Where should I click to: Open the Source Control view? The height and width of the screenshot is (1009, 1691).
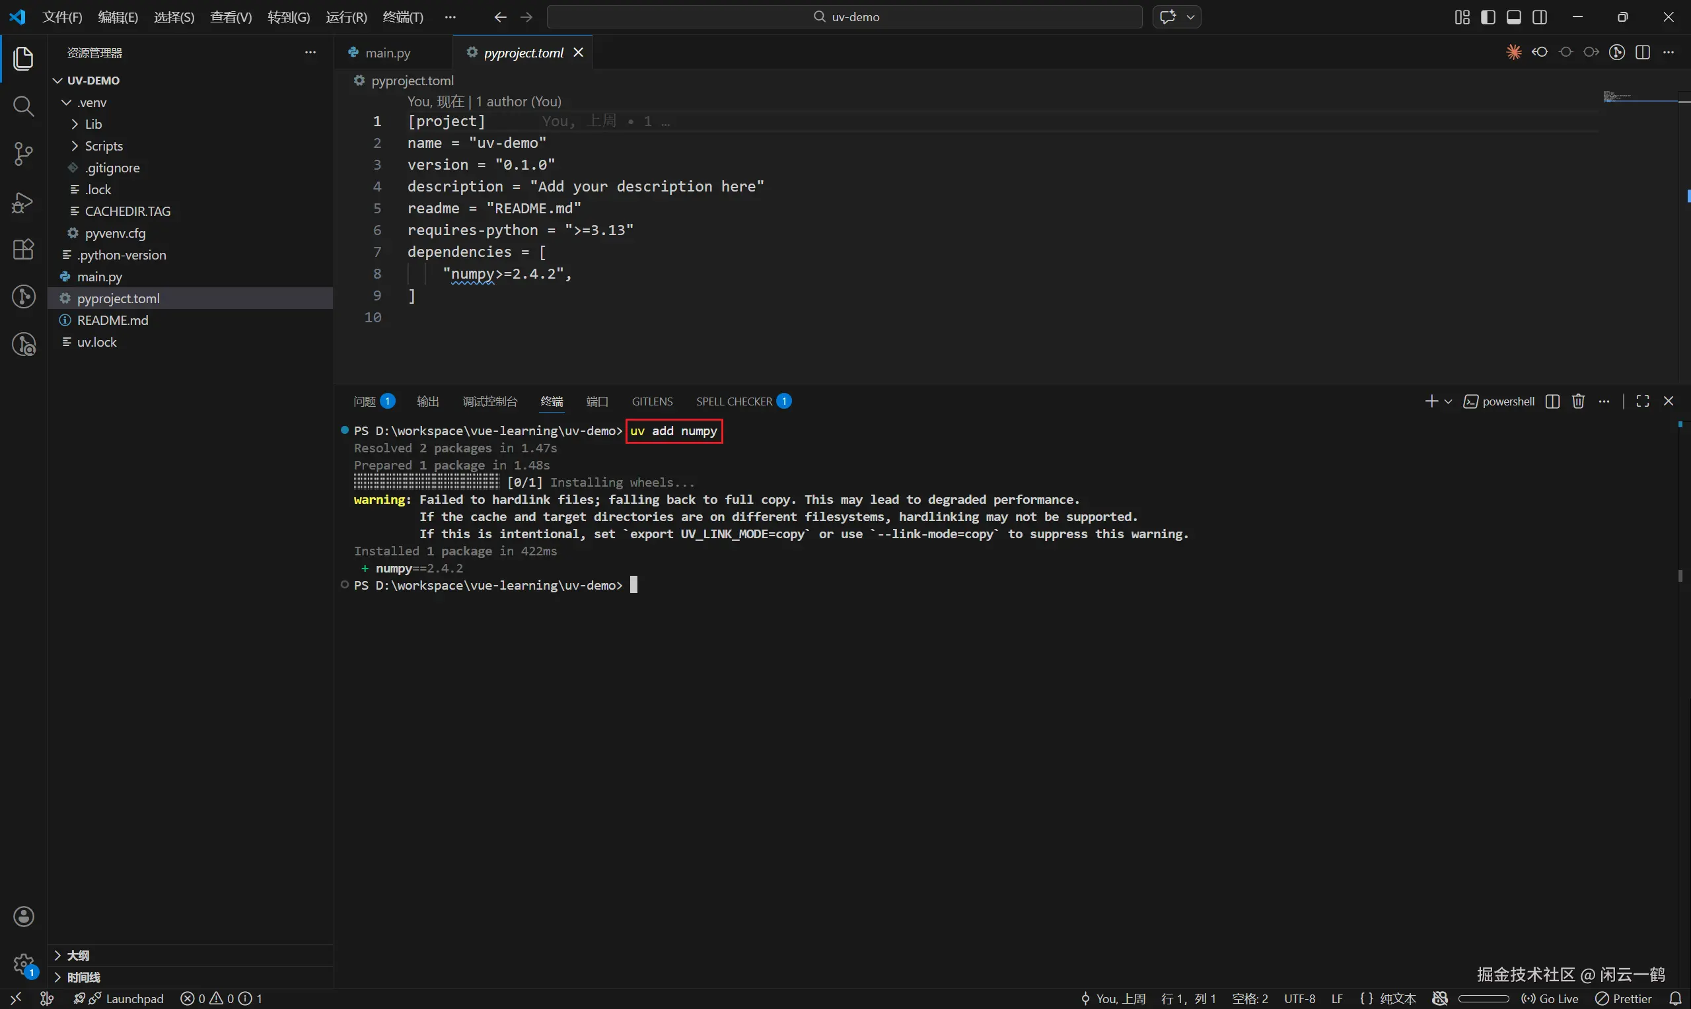(x=23, y=154)
